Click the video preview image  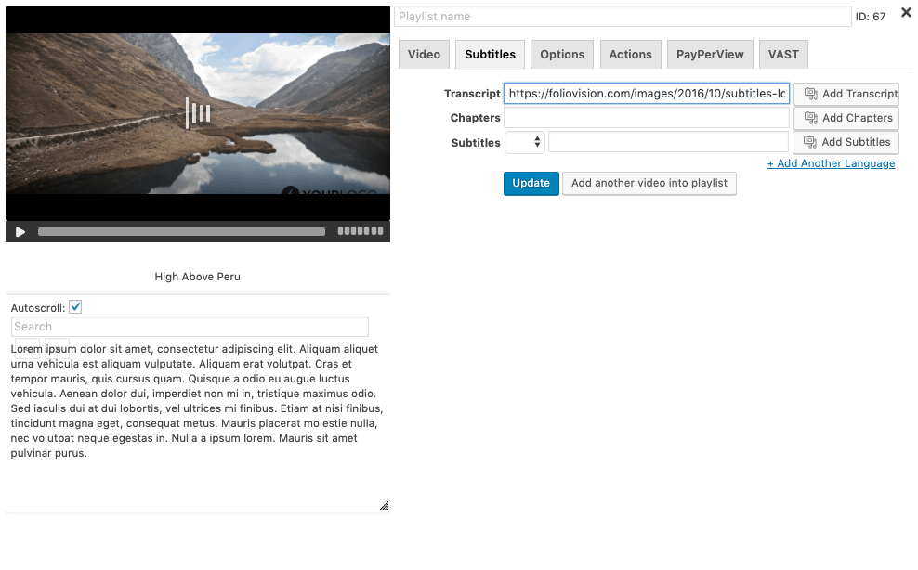pyautogui.click(x=198, y=113)
